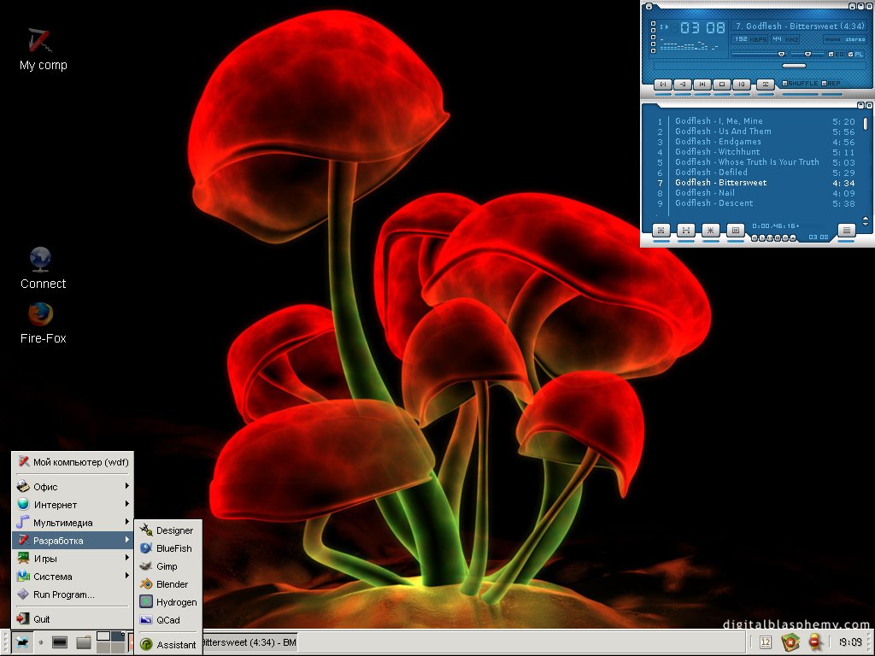This screenshot has height=656, width=875.
Task: Select Run Program... from start menu
Action: click(x=63, y=594)
